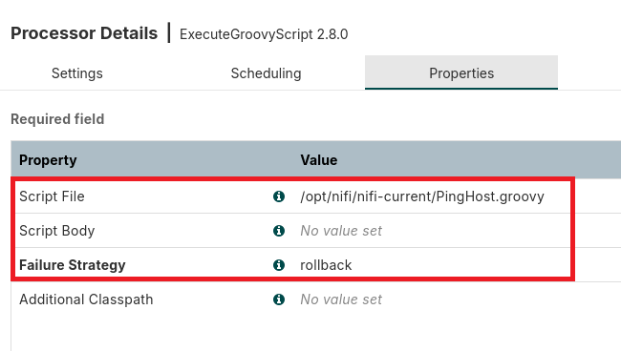621x351 pixels.
Task: Click the Property column header
Action: point(48,160)
